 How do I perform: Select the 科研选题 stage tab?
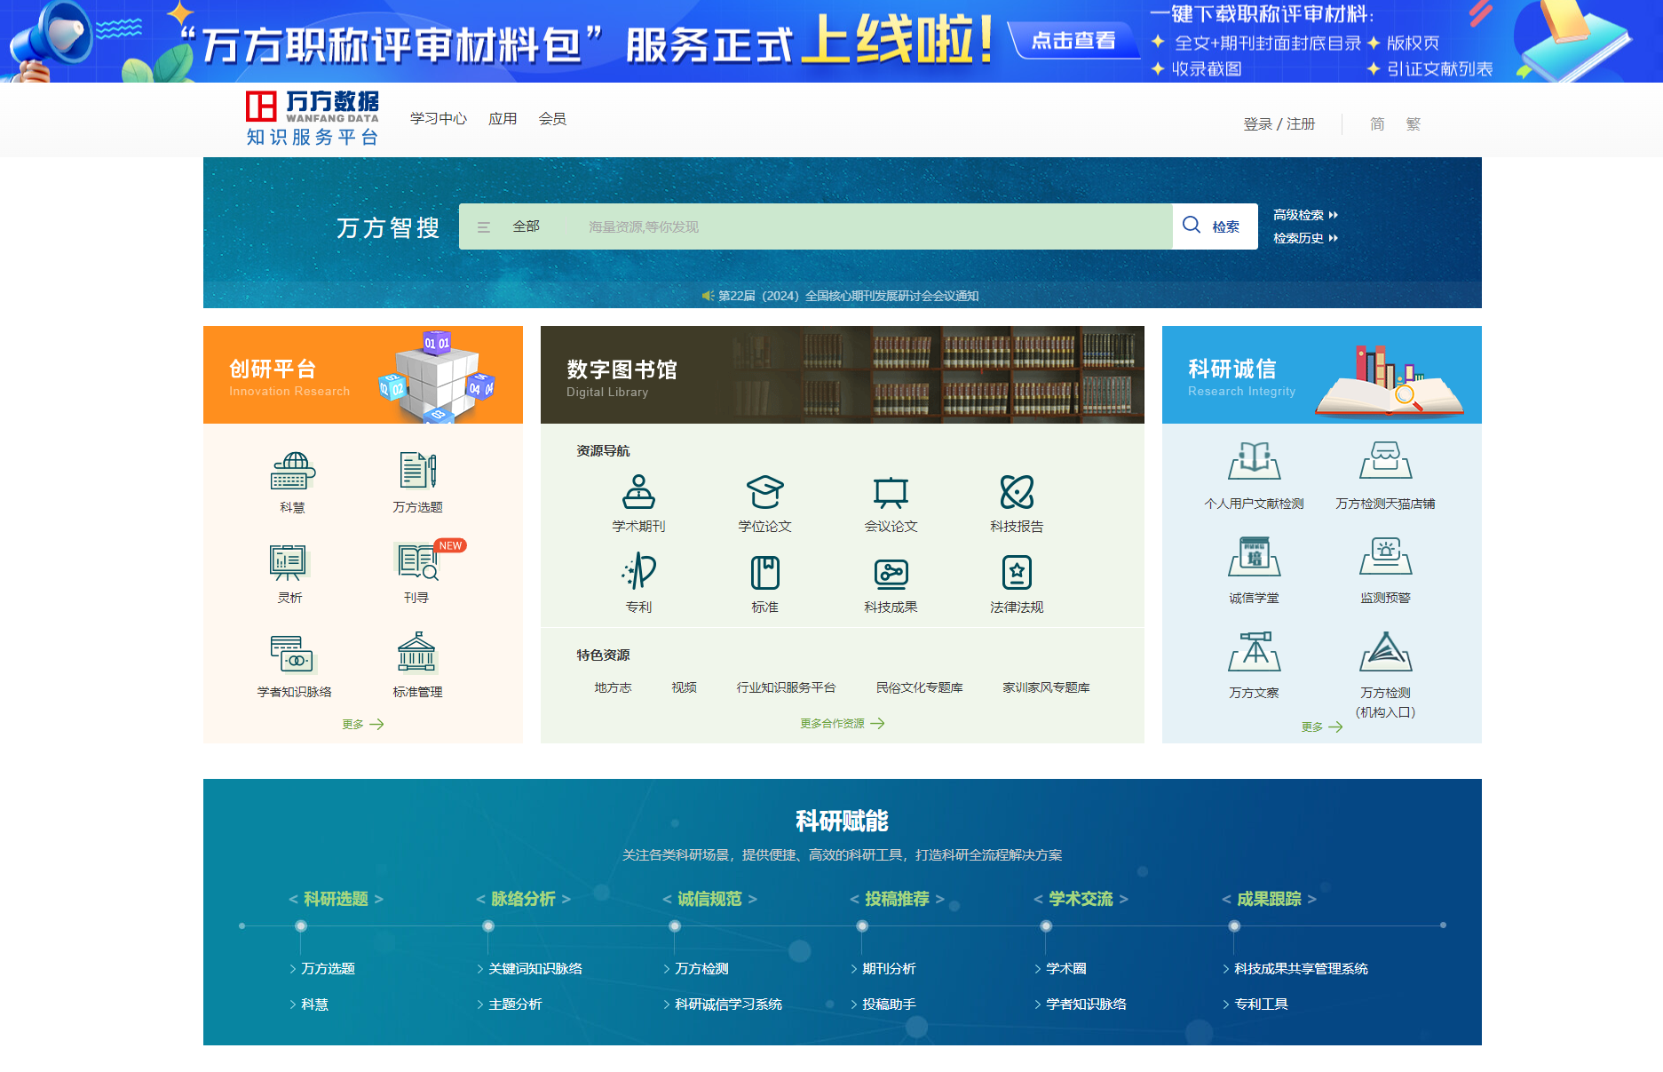pyautogui.click(x=336, y=899)
